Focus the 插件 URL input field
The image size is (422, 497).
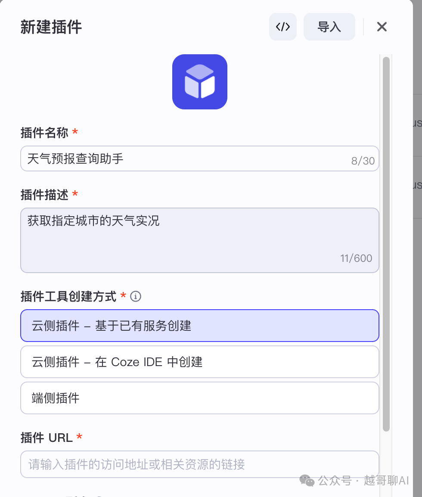[200, 464]
